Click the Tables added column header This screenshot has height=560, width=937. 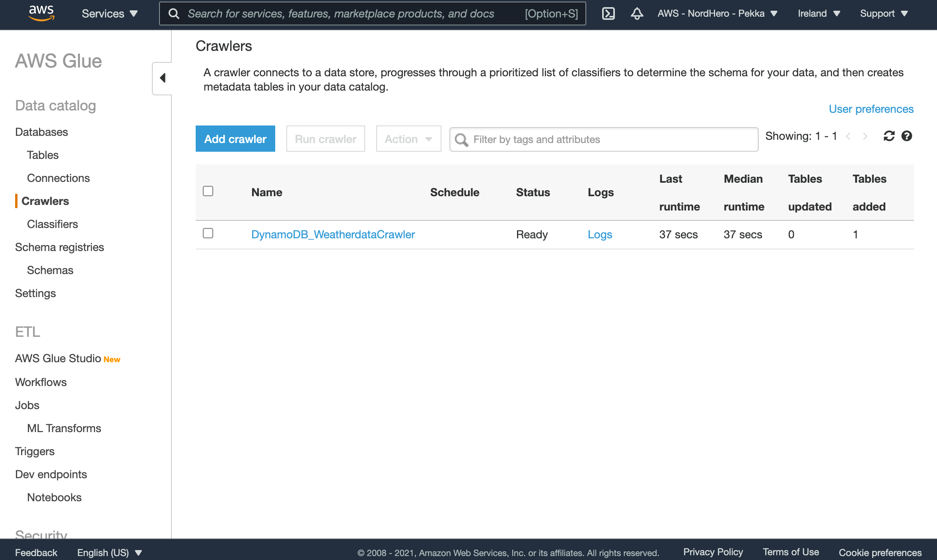click(x=869, y=193)
